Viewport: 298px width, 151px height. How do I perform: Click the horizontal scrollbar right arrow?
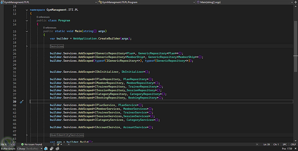[257, 144]
